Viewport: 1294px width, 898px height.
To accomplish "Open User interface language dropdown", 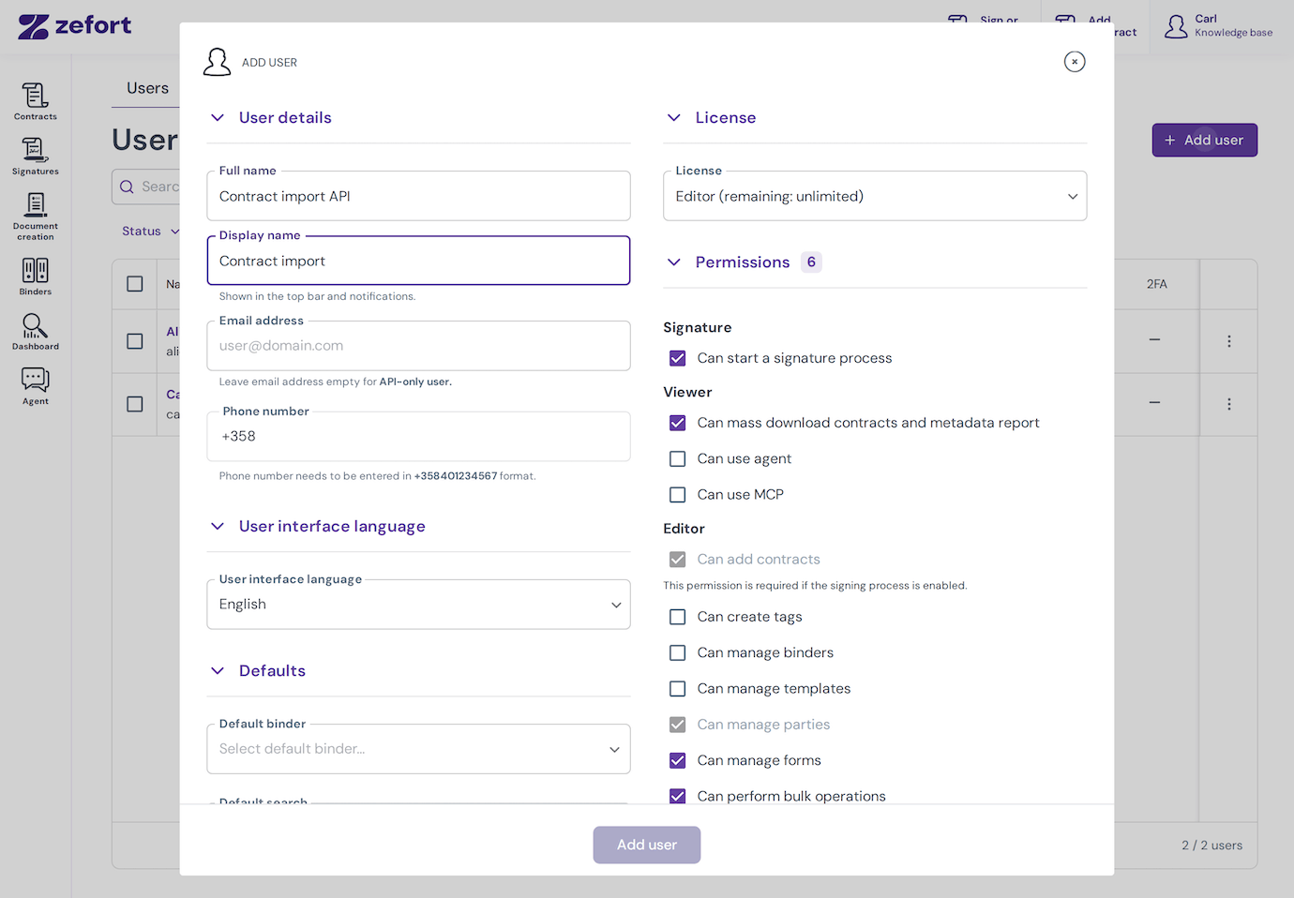I will [x=418, y=605].
